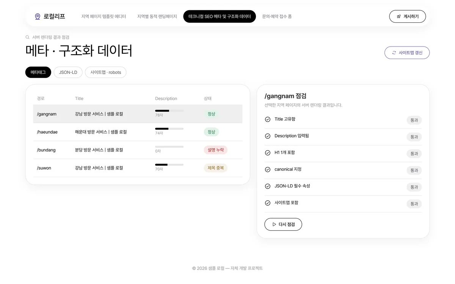The height and width of the screenshot is (284, 455).
Task: Click the play icon in 다시 점검 button
Action: pyautogui.click(x=275, y=224)
